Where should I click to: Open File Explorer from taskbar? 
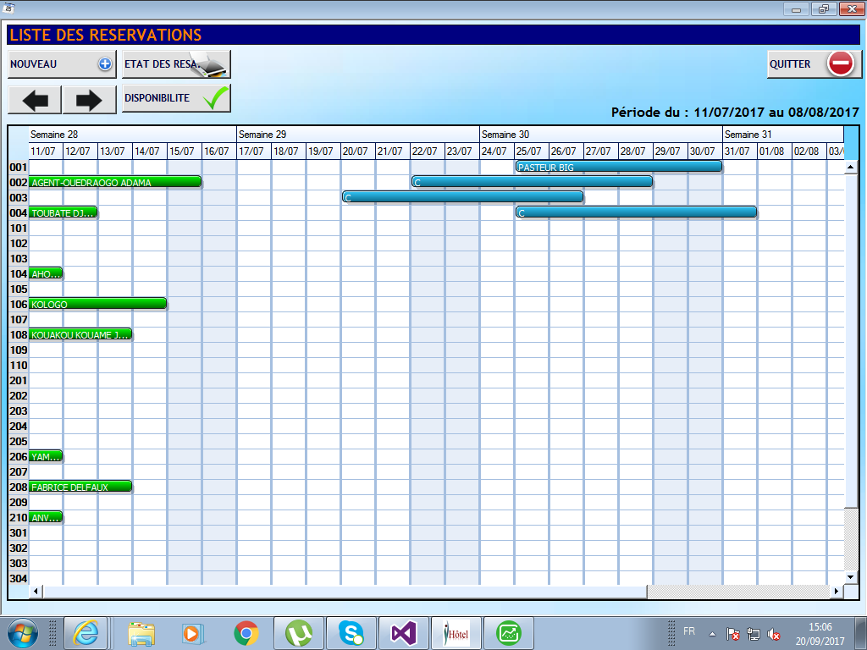point(141,633)
